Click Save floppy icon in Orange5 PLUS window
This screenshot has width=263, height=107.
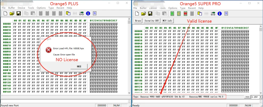point(18,13)
